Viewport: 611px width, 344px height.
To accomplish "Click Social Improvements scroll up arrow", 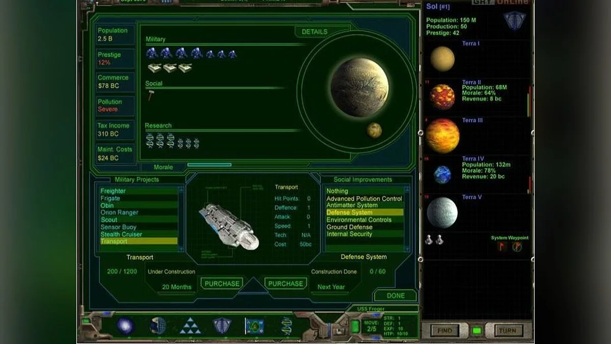I will [407, 190].
